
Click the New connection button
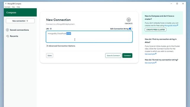20,21
